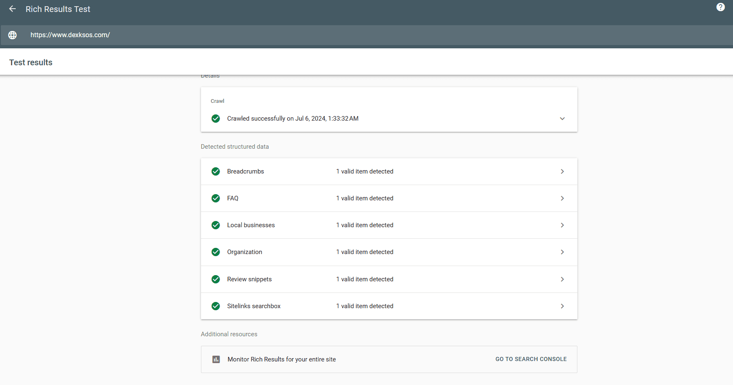
Task: Select the Local businesses row label
Action: click(x=251, y=225)
